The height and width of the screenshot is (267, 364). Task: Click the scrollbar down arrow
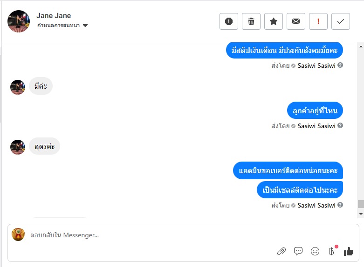[360, 214]
